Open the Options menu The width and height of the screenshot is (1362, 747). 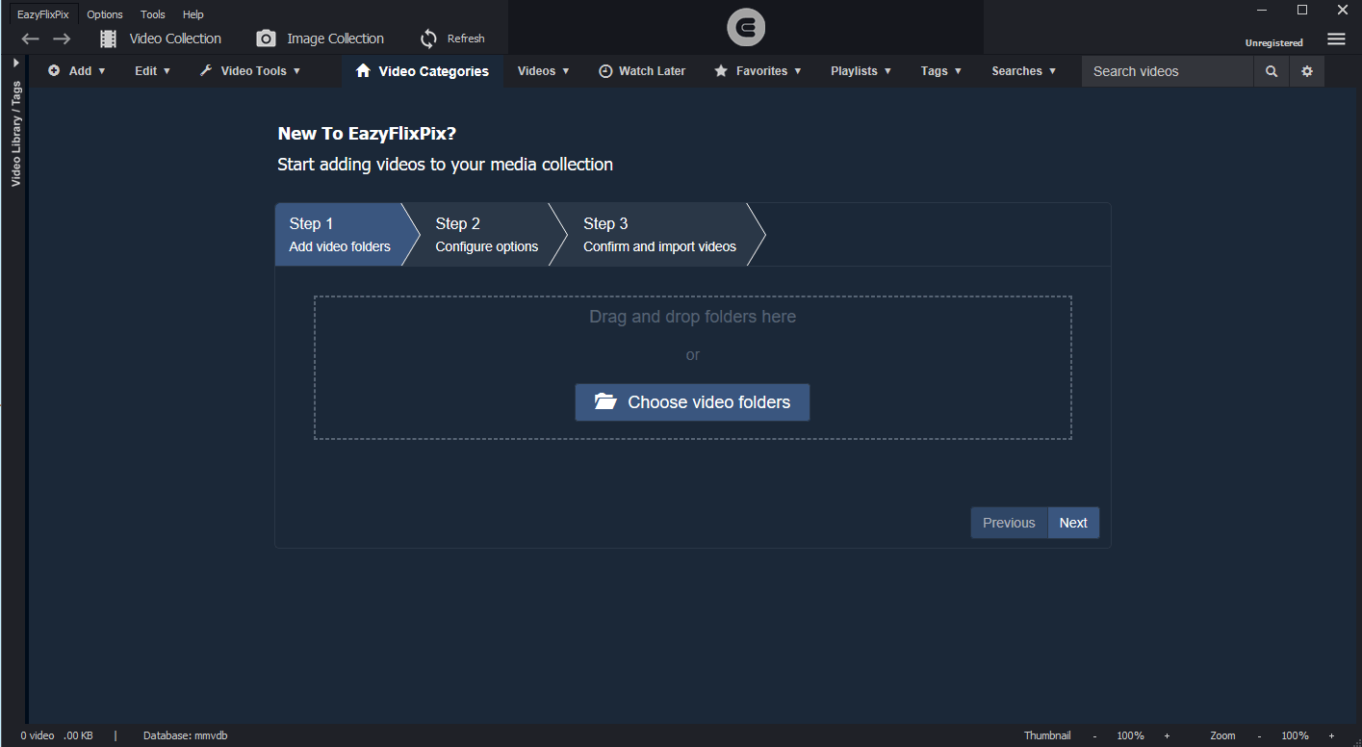[x=105, y=14]
